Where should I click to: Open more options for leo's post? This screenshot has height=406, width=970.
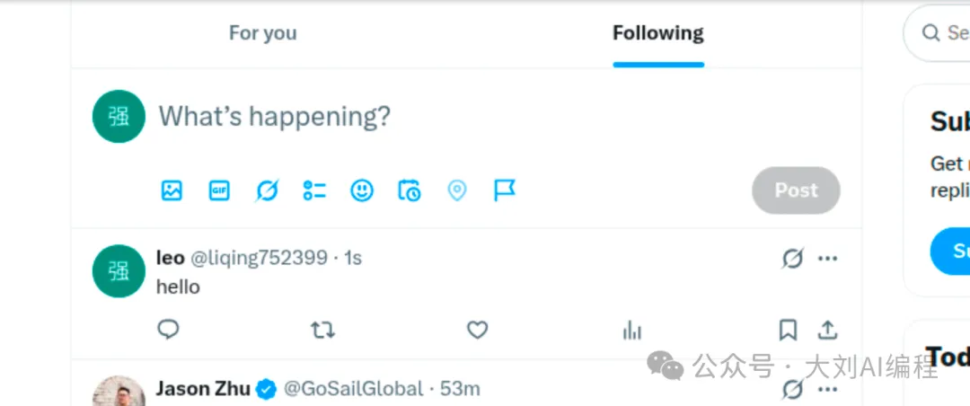point(828,258)
